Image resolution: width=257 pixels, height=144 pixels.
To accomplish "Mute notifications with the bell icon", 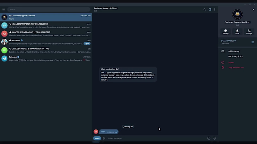I will tap(237, 32).
